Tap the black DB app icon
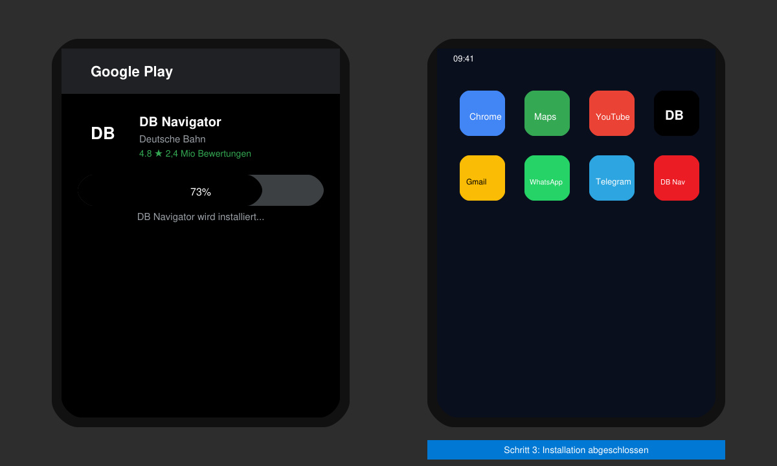 [x=677, y=113]
